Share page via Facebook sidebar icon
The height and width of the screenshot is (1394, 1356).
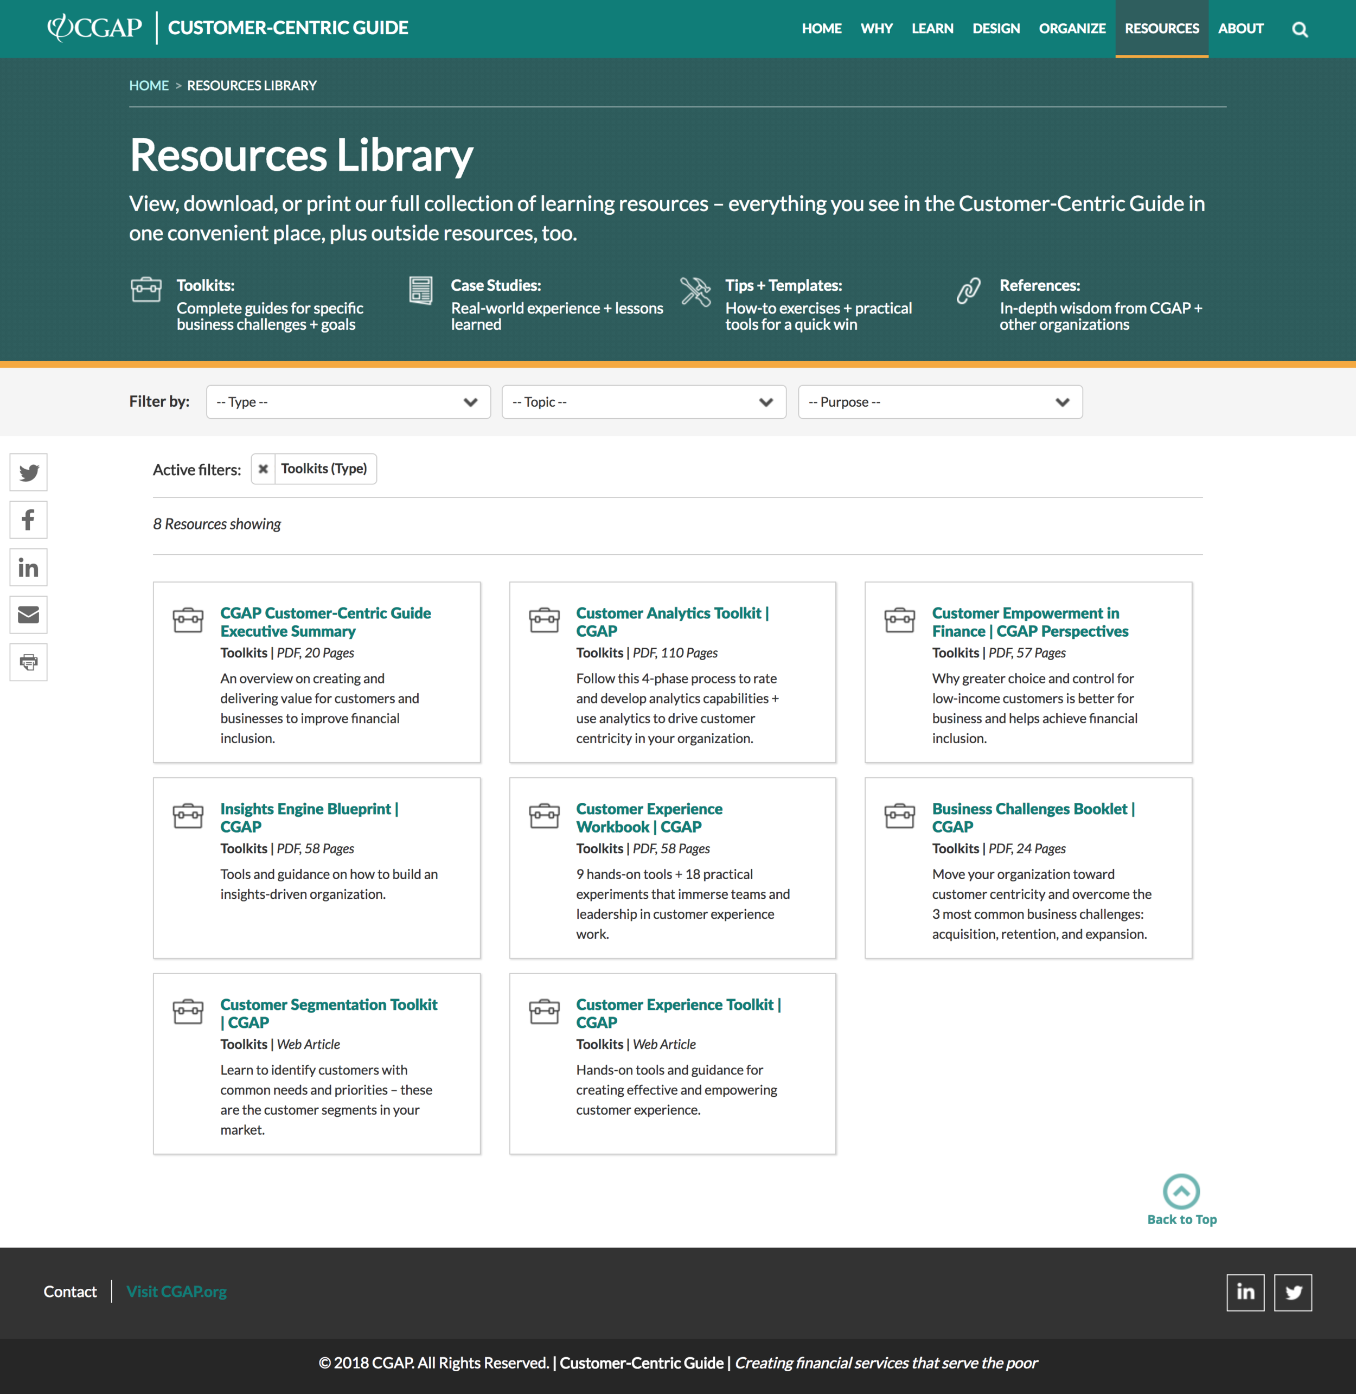29,520
